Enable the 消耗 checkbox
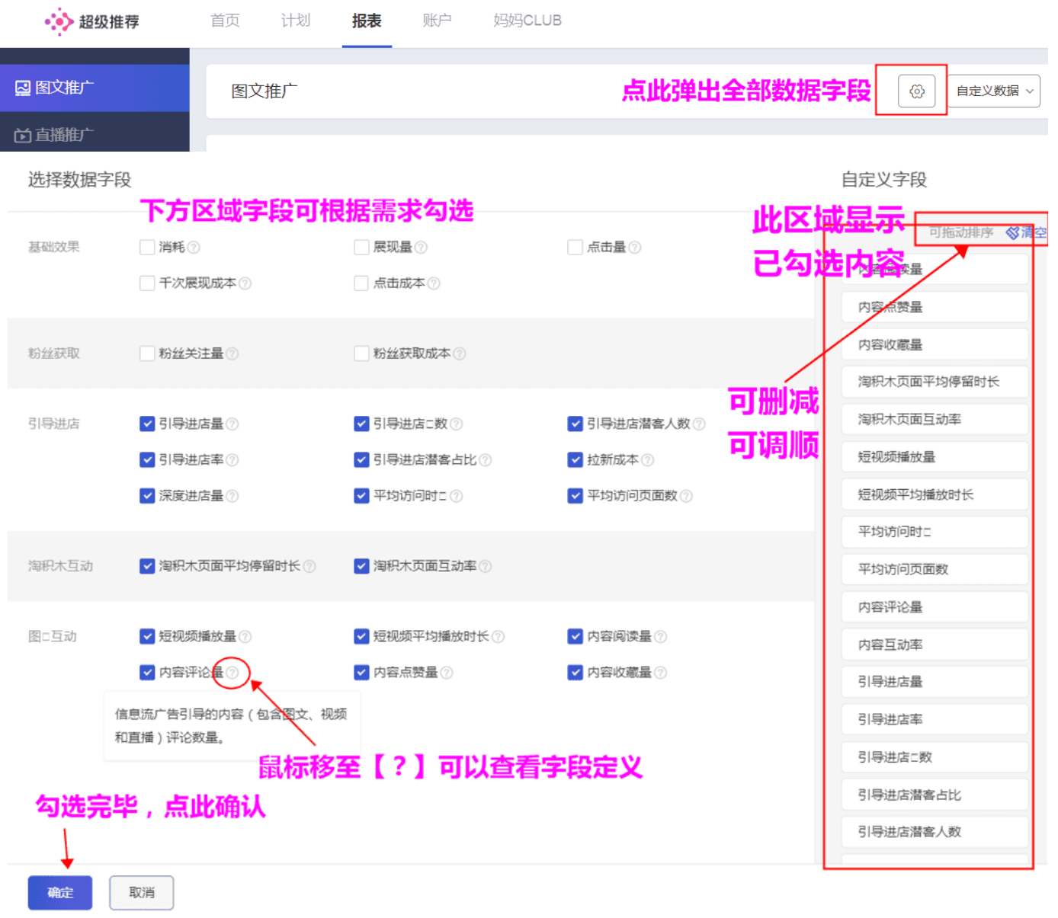This screenshot has width=1058, height=918. coord(146,247)
